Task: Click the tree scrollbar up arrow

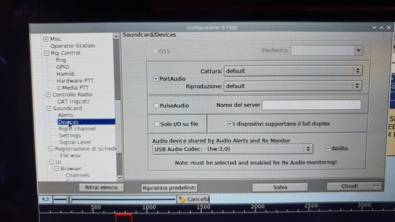Action: pos(116,37)
